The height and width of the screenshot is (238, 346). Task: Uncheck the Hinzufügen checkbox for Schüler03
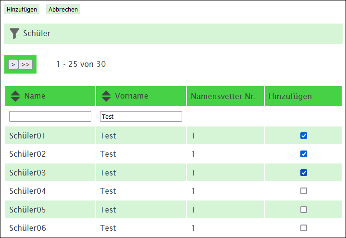coord(304,173)
